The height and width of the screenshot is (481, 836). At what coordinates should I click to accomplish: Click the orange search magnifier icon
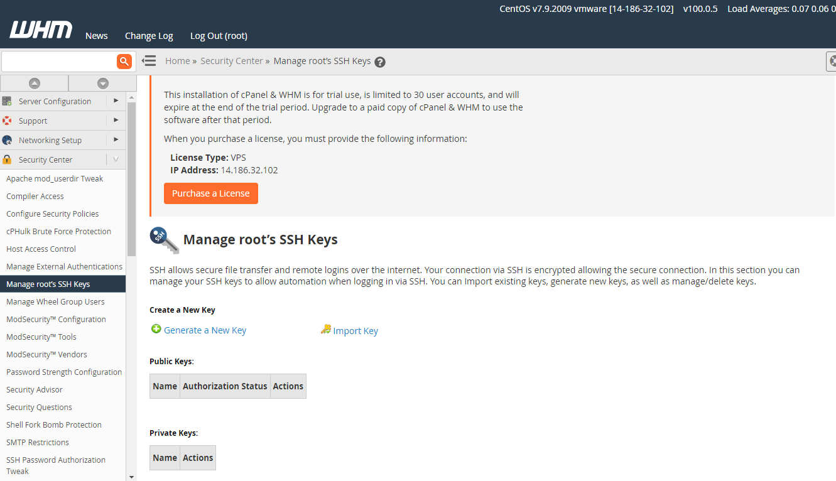tap(124, 61)
